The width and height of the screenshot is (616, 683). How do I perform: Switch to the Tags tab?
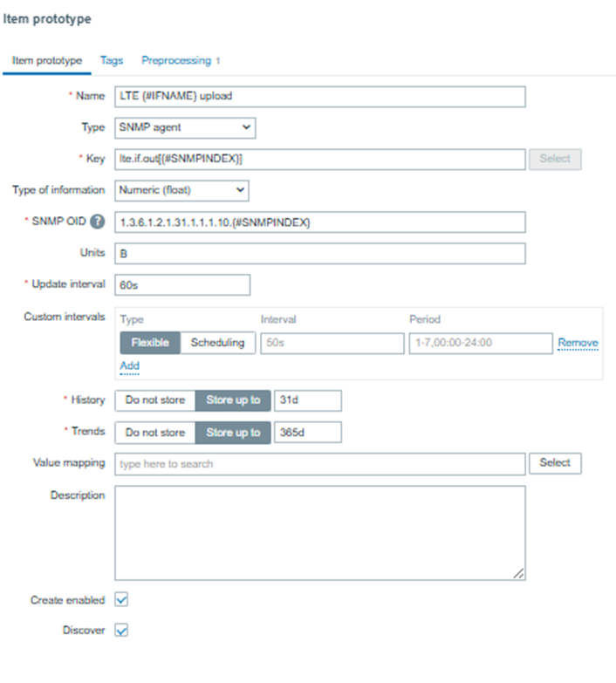112,61
